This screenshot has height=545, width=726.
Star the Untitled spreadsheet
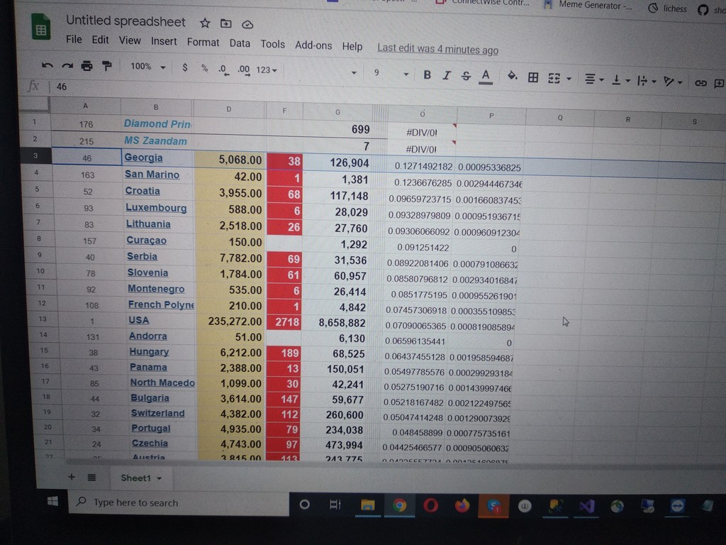205,23
